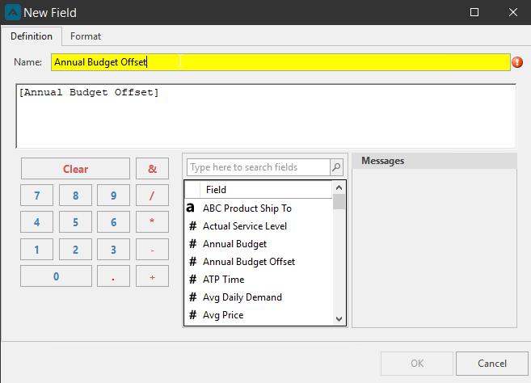Insert the multiplication asterisk operator
This screenshot has height=383, width=531.
152,222
